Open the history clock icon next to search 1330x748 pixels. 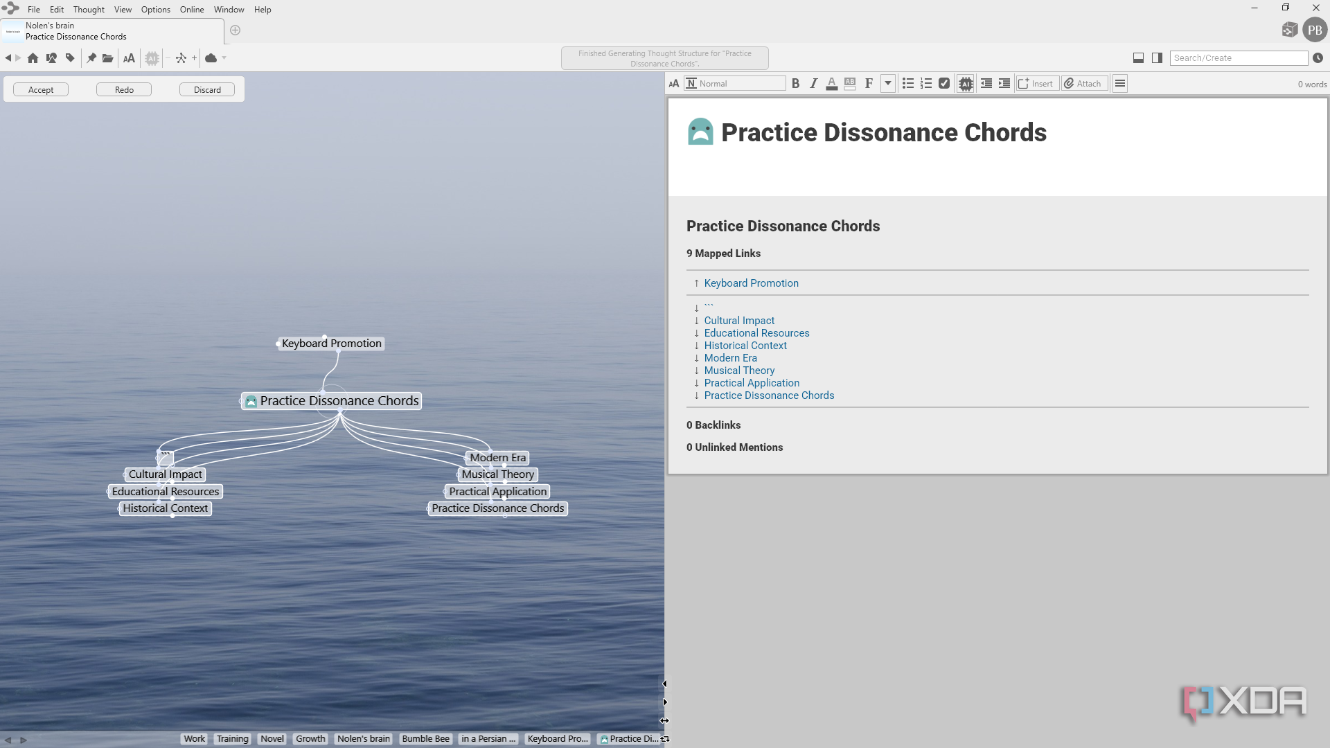click(x=1318, y=58)
